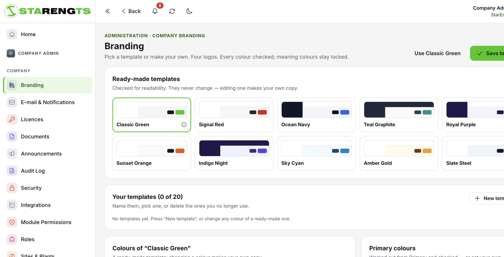Choose the Slate Steel template thumbnail
This screenshot has width=504, height=257.
475,148
